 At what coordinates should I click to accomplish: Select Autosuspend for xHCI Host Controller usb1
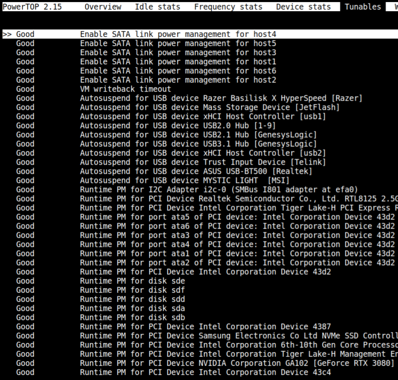[x=171, y=117]
